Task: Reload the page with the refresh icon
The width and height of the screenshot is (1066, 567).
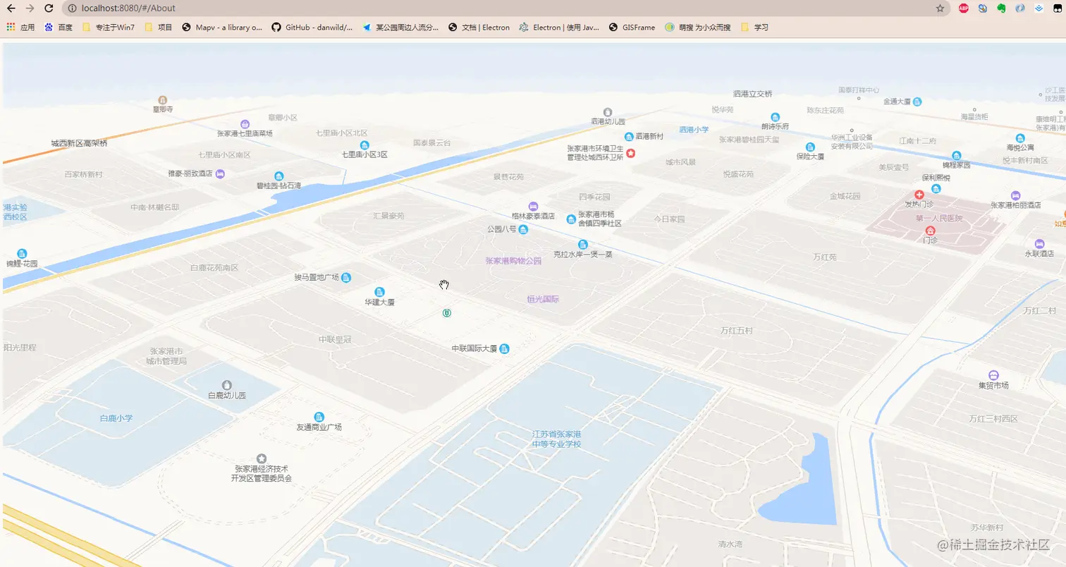Action: coord(49,8)
